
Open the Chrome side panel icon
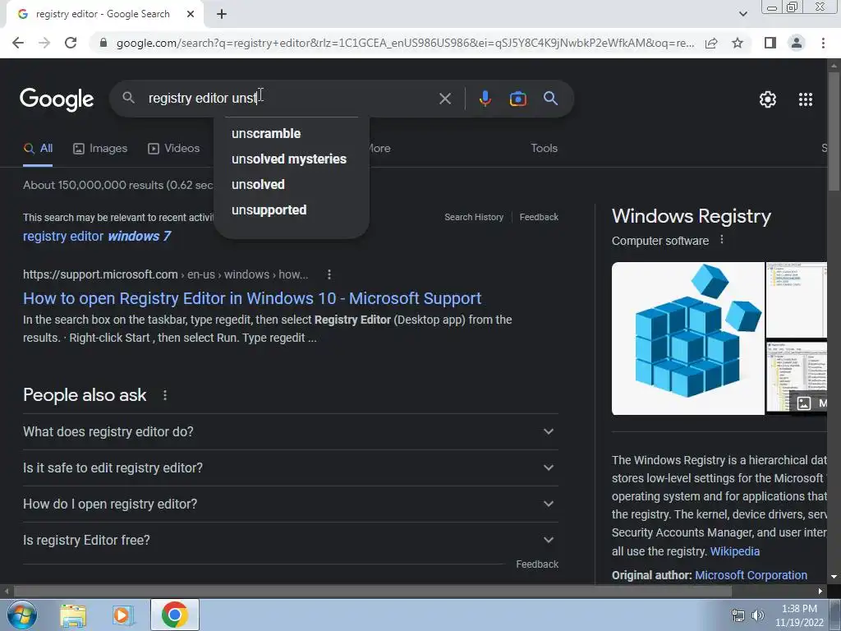point(770,43)
